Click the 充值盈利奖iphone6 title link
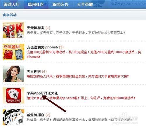 pyautogui.click(x=42, y=47)
